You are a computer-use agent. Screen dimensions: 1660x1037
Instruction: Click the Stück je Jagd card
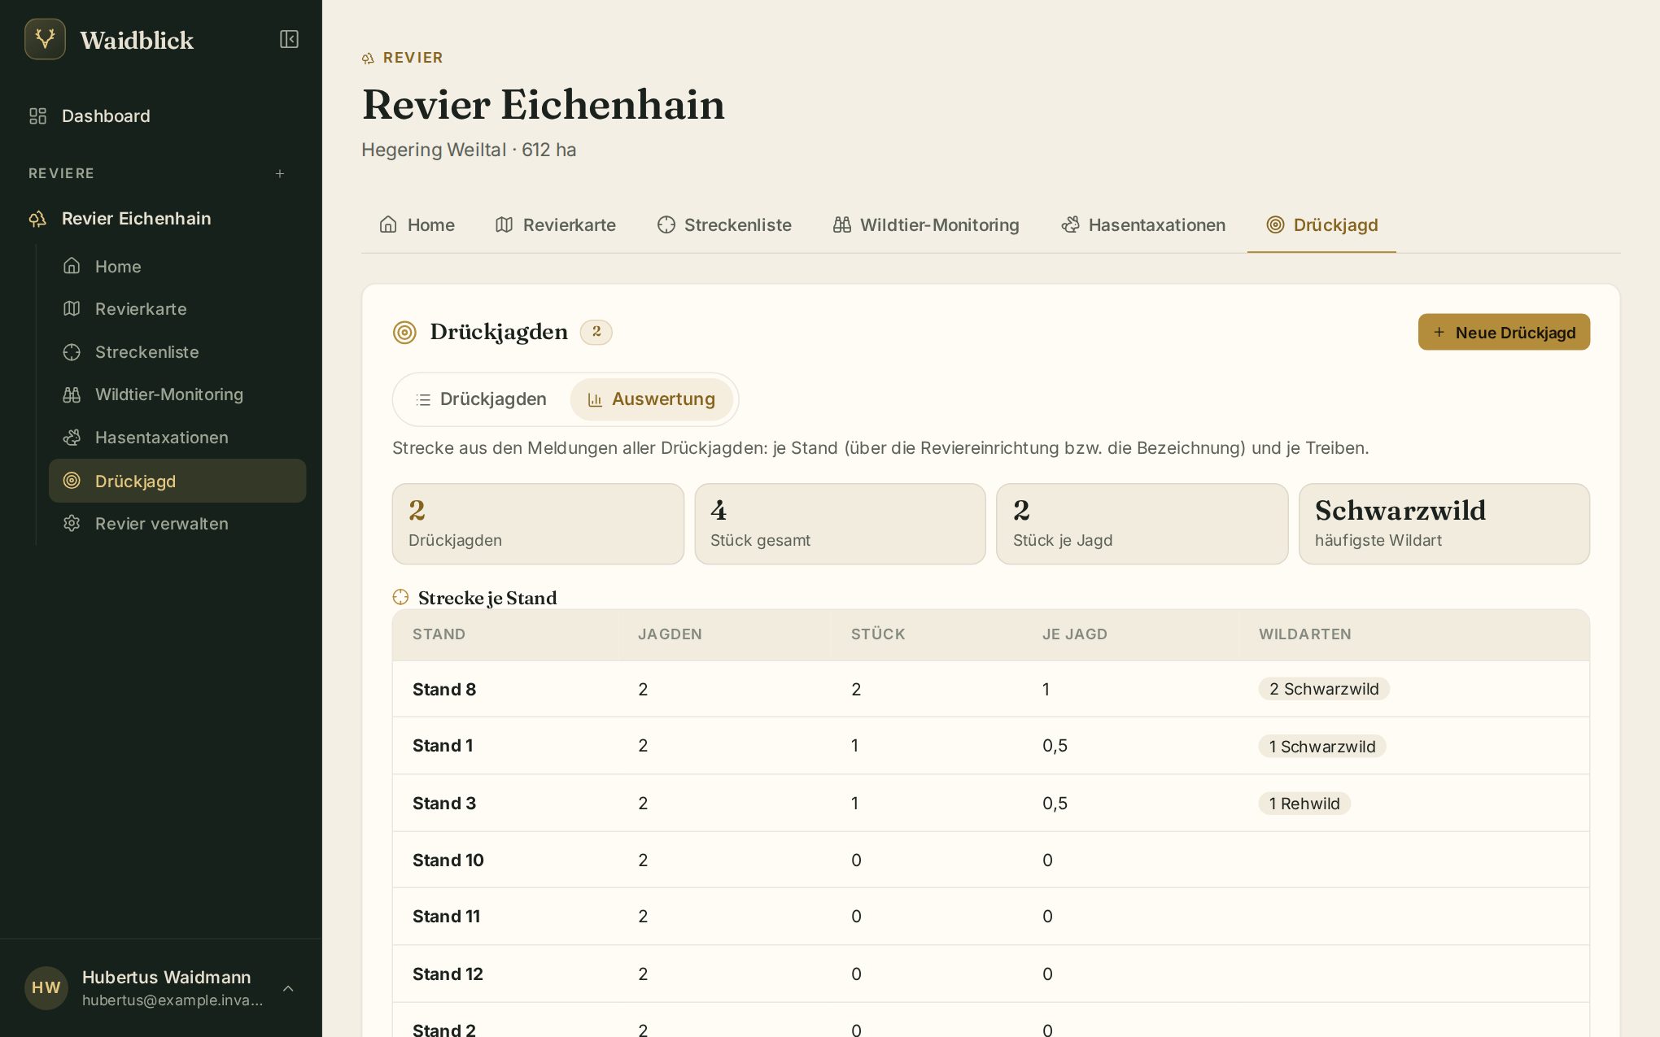tap(1142, 524)
